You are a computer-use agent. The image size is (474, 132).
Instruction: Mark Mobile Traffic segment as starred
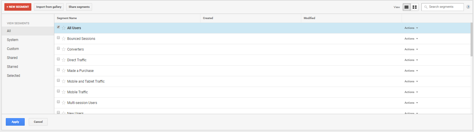[x=64, y=92]
